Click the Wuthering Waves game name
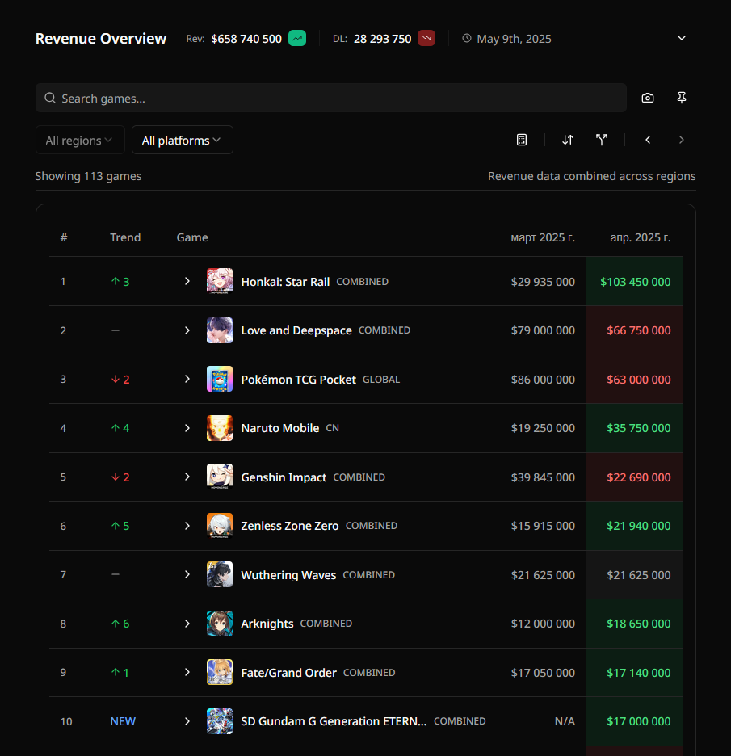 tap(288, 575)
